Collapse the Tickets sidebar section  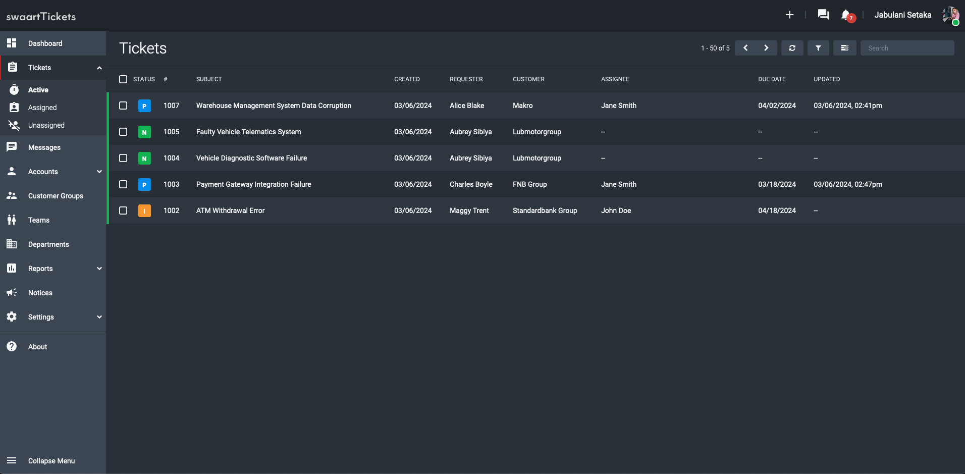tap(99, 68)
